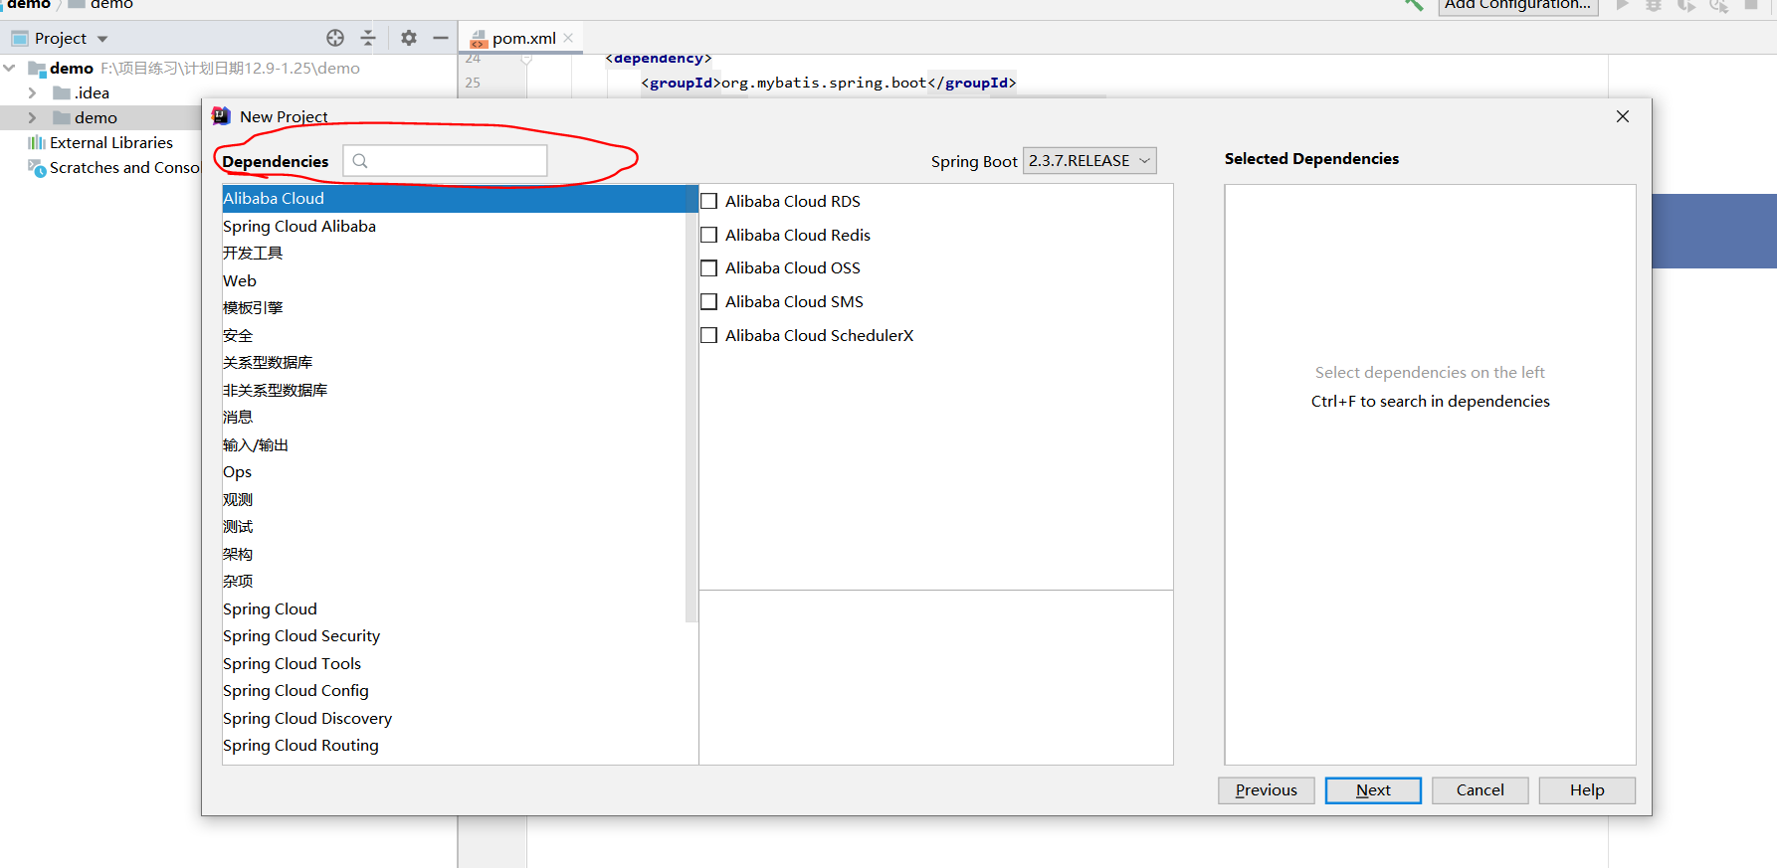Screen dimensions: 1777x868
Task: Hide the Project panel with minus icon
Action: [x=441, y=38]
